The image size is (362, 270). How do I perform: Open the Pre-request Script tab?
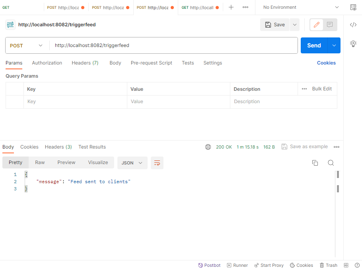coord(151,63)
